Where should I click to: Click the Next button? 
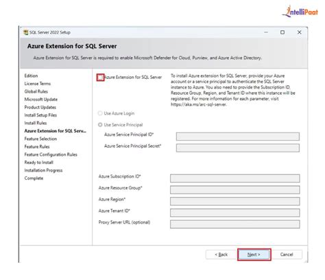pos(254,255)
